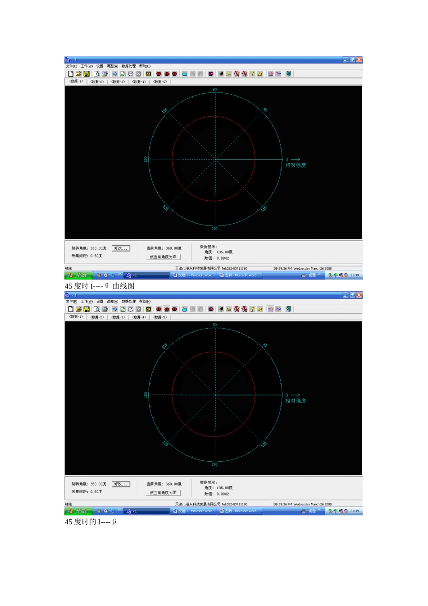Select the printer icon on the toolbar

point(105,73)
